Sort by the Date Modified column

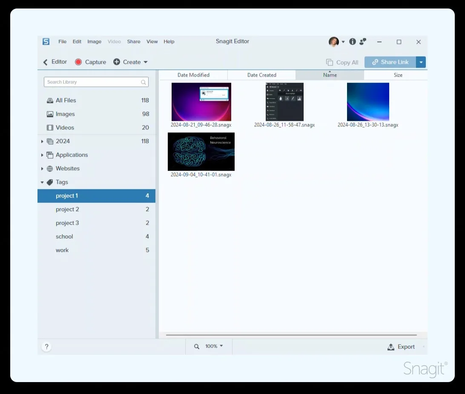(193, 75)
